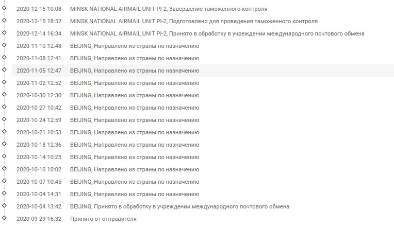Select the 2020-10-27 10:42 BEIJING entry text
394x228 pixels.
pos(135,108)
